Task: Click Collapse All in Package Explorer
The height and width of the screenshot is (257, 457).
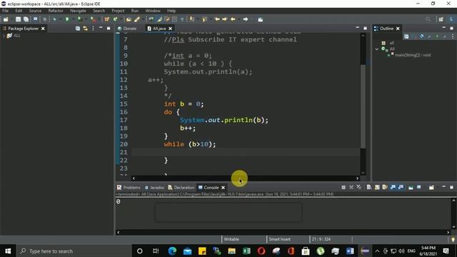Action: tap(78, 29)
